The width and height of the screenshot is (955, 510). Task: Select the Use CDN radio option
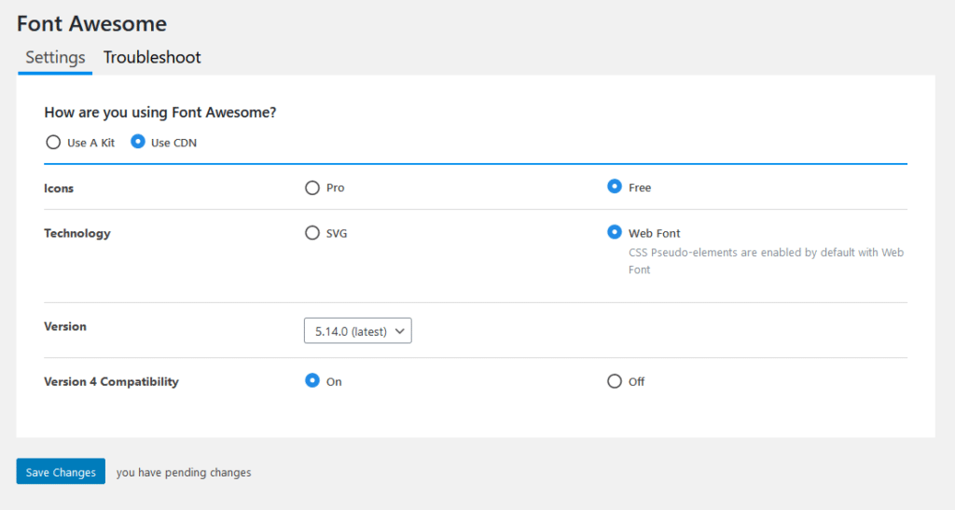pyautogui.click(x=138, y=142)
